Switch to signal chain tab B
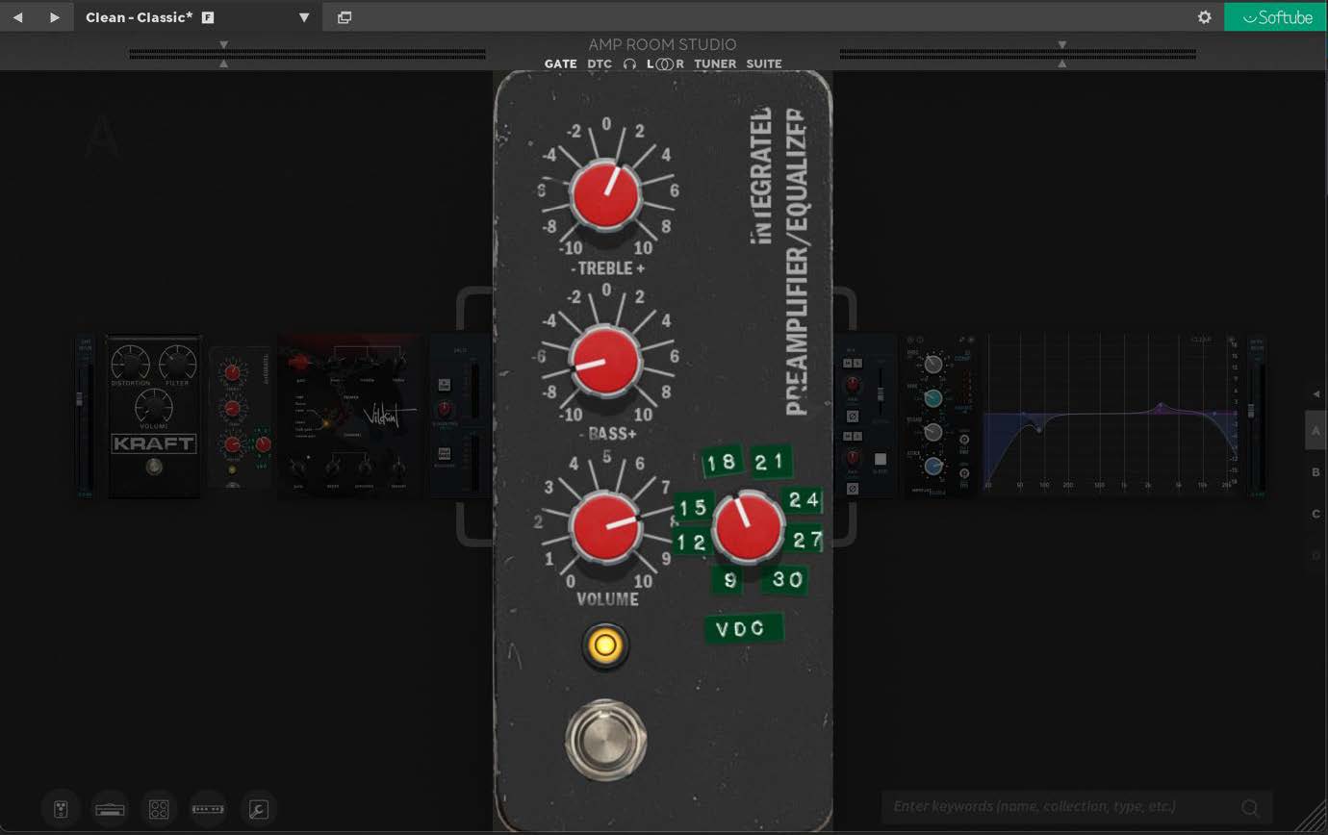The width and height of the screenshot is (1328, 835). [1315, 472]
